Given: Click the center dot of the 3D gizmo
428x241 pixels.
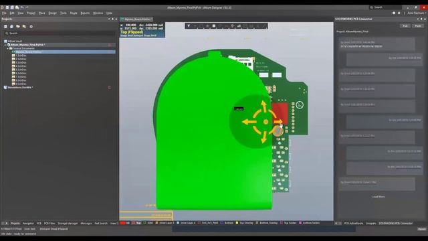Looking at the screenshot, I should coord(265,122).
